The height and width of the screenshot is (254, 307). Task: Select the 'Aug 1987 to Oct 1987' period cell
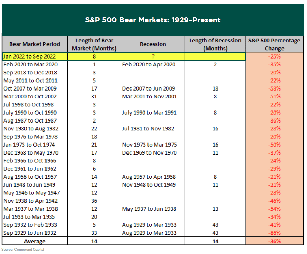[30, 121]
